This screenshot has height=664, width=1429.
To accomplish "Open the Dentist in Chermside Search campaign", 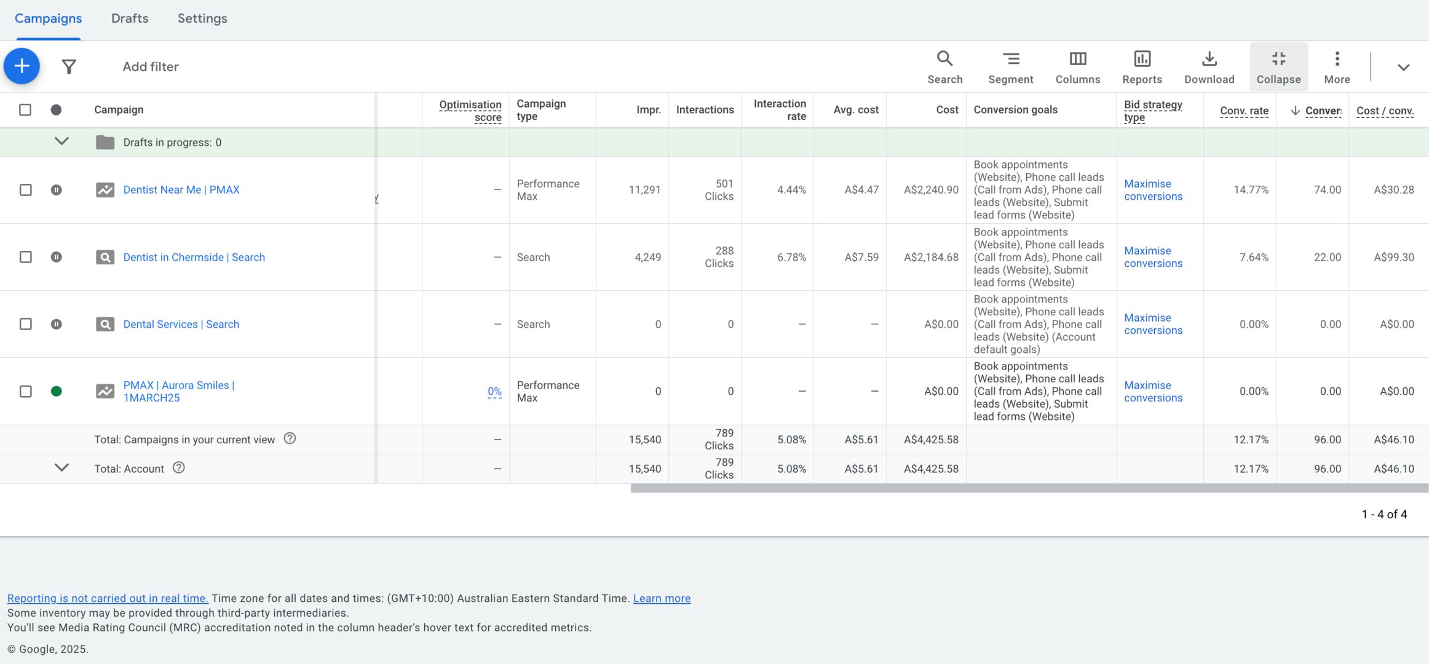I will tap(194, 257).
